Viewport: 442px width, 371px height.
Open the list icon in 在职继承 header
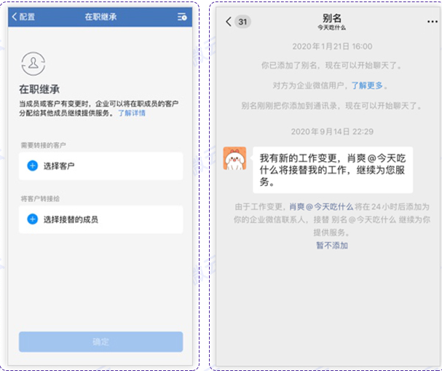click(181, 17)
